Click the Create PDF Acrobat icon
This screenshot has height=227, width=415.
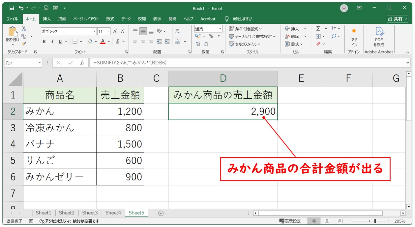379,36
